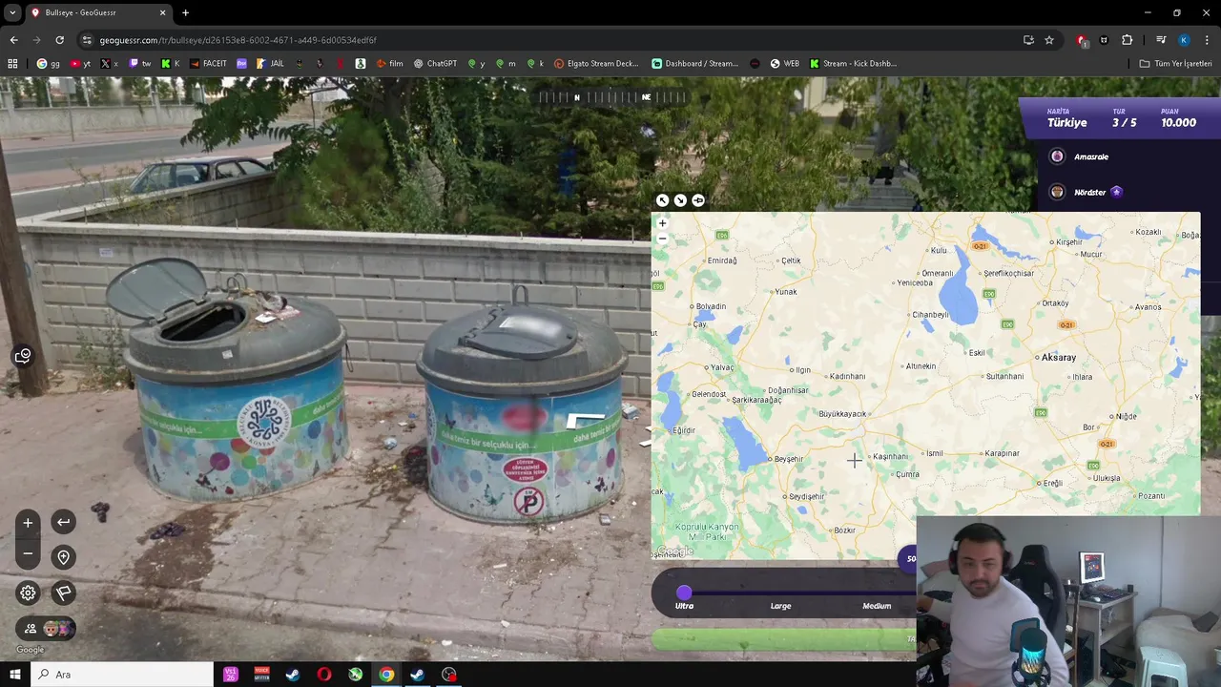Open the FACEIT bookmark
1221x687 pixels.
tap(208, 64)
